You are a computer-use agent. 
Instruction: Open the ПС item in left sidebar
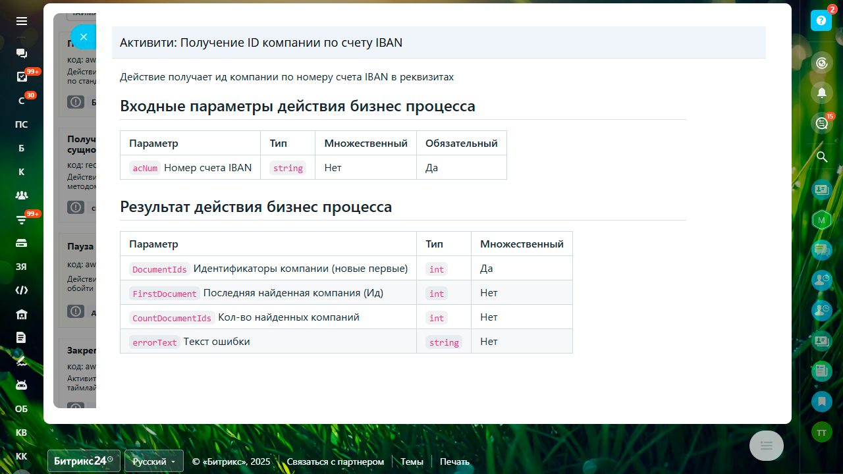point(22,124)
